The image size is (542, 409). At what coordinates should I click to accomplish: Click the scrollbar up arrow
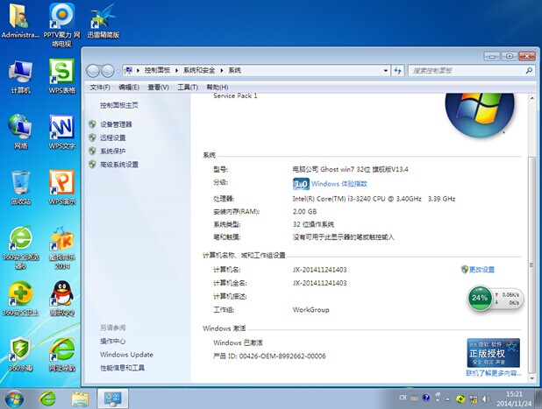pos(531,98)
